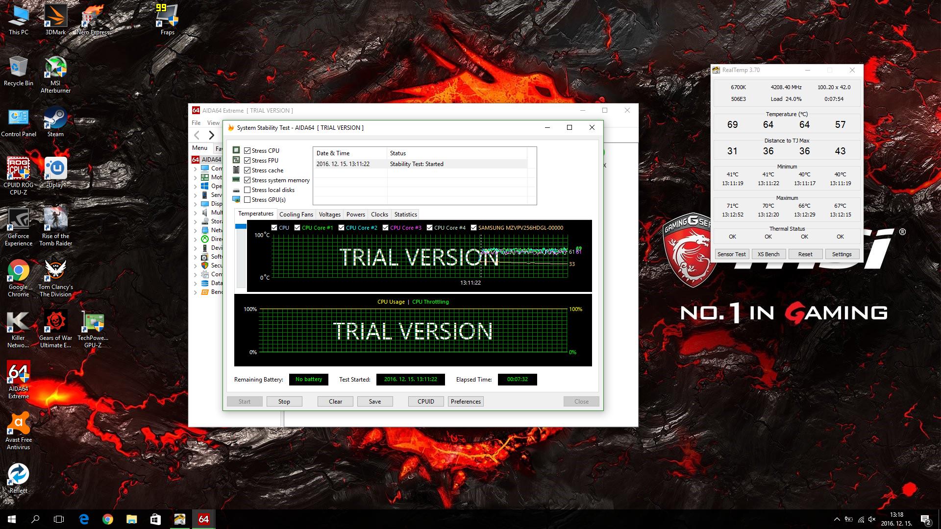Click the AIDA64 forward navigation arrow
The height and width of the screenshot is (529, 941).
click(x=212, y=135)
